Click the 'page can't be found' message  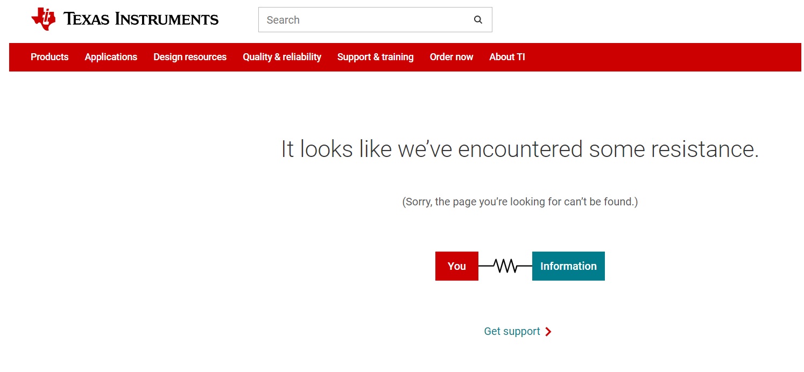pos(520,202)
